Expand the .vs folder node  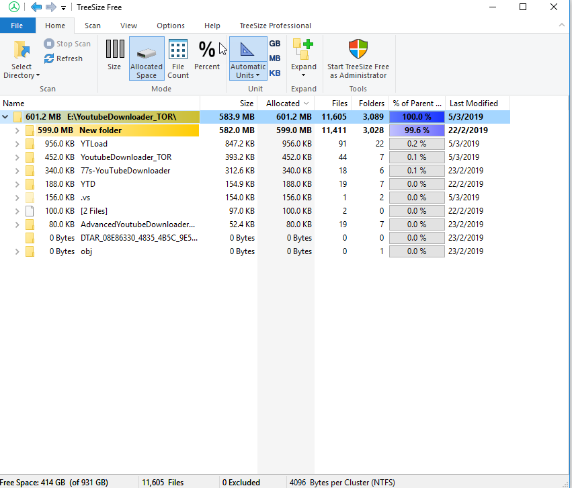coord(17,198)
